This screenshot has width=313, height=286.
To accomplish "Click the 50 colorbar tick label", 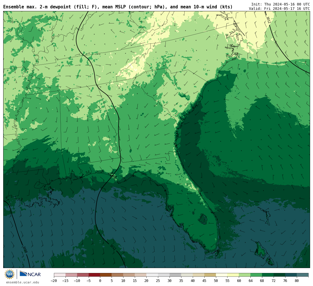I will coord(216,280).
